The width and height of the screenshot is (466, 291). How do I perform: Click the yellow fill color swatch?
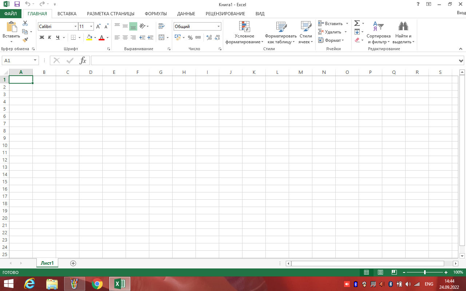(90, 37)
